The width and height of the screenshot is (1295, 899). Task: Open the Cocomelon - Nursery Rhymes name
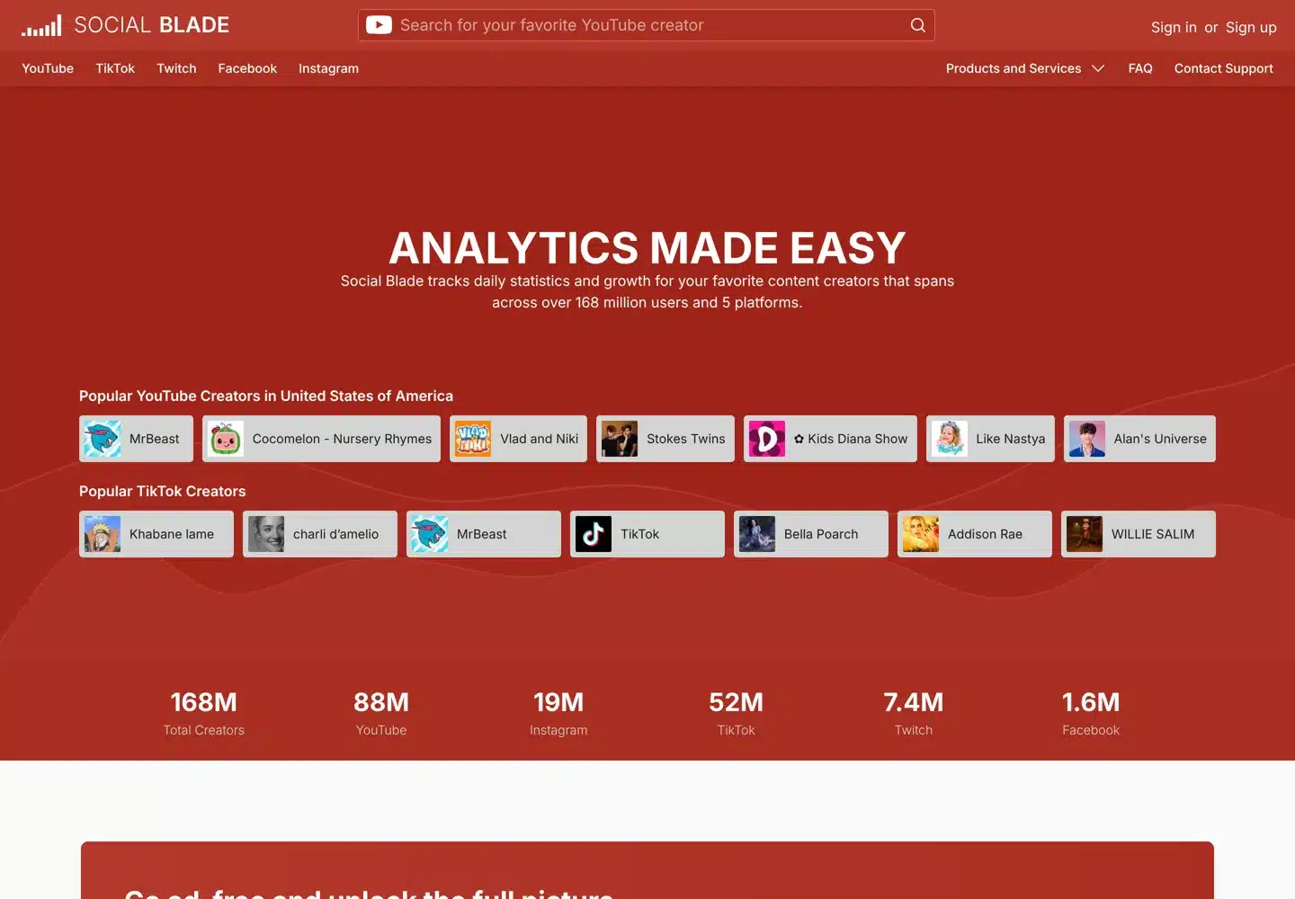pyautogui.click(x=342, y=439)
